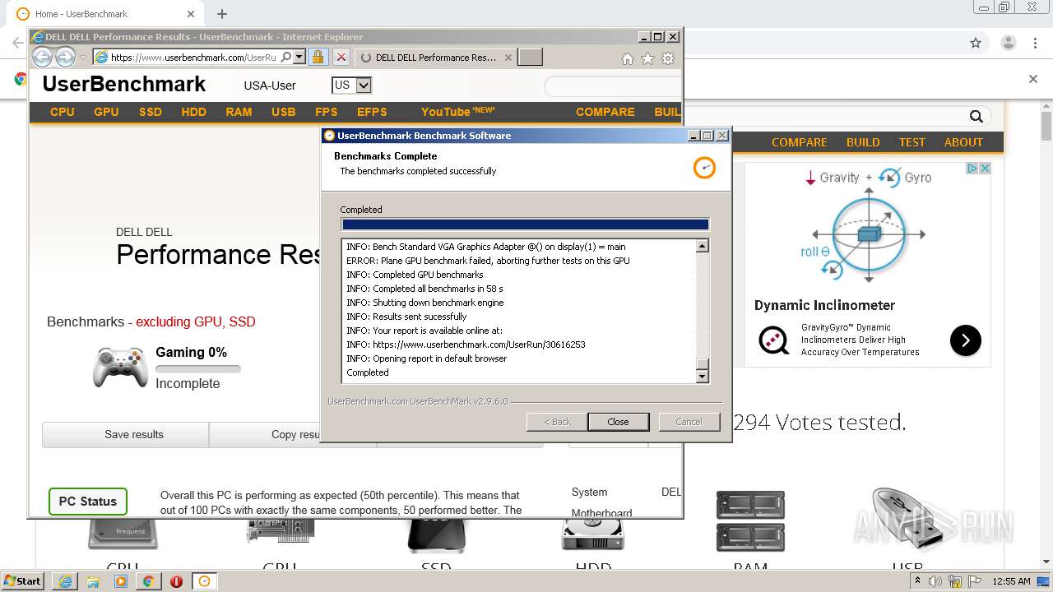The image size is (1053, 592).
Task: Click ABOUT in the Chrome page navbar
Action: tap(963, 142)
